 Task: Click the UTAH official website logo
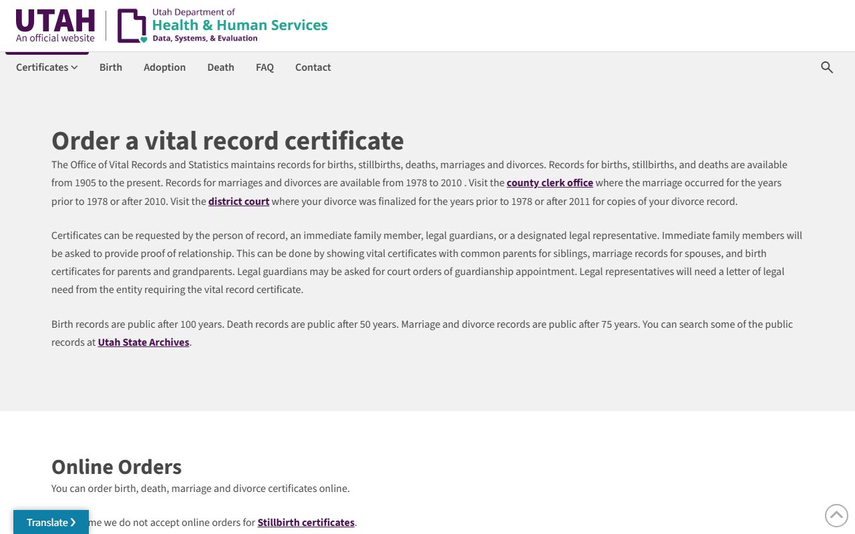coord(55,26)
